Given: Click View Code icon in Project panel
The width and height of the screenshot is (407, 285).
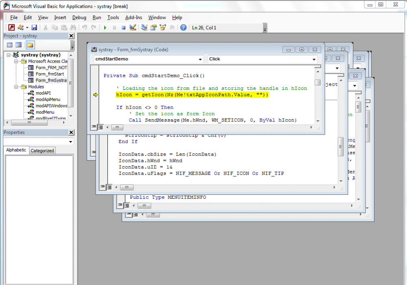Looking at the screenshot, I should [10, 45].
